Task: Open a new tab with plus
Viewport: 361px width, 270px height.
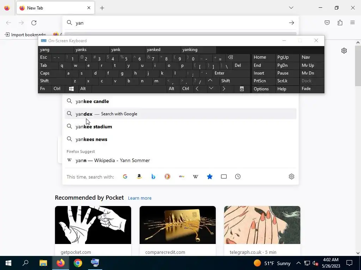Action: tap(102, 8)
